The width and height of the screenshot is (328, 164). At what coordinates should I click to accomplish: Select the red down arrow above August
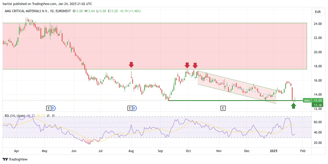[131, 65]
